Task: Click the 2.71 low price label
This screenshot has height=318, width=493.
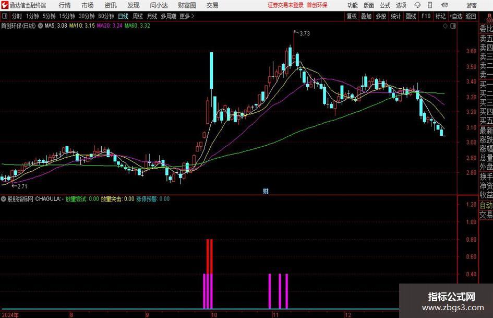Action: [x=22, y=186]
